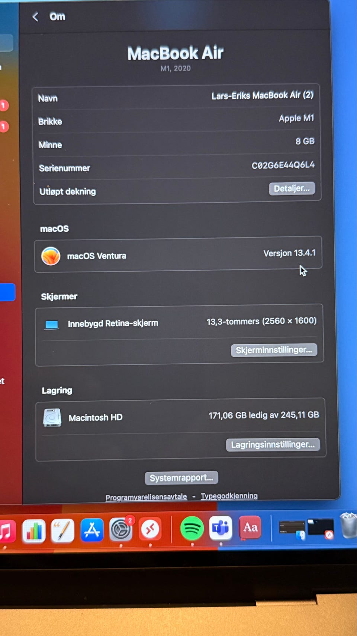Viewport: 357px width, 636px height.
Task: Open the Trash in the Dock
Action: [349, 525]
